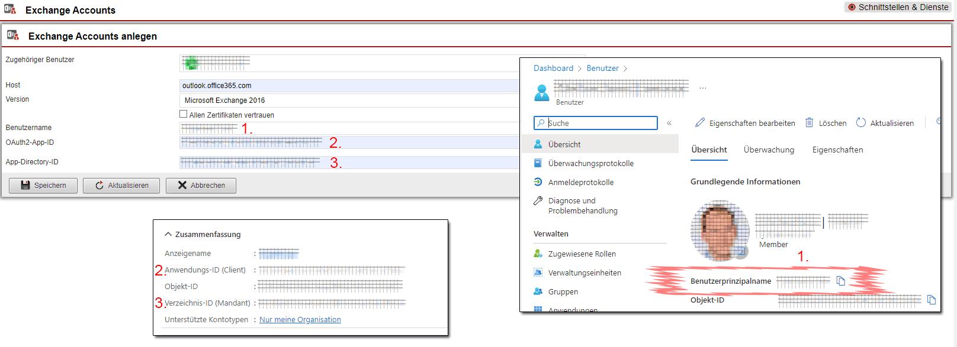Switch to the Überwachung tab
Screen dimensions: 957x347
(769, 150)
